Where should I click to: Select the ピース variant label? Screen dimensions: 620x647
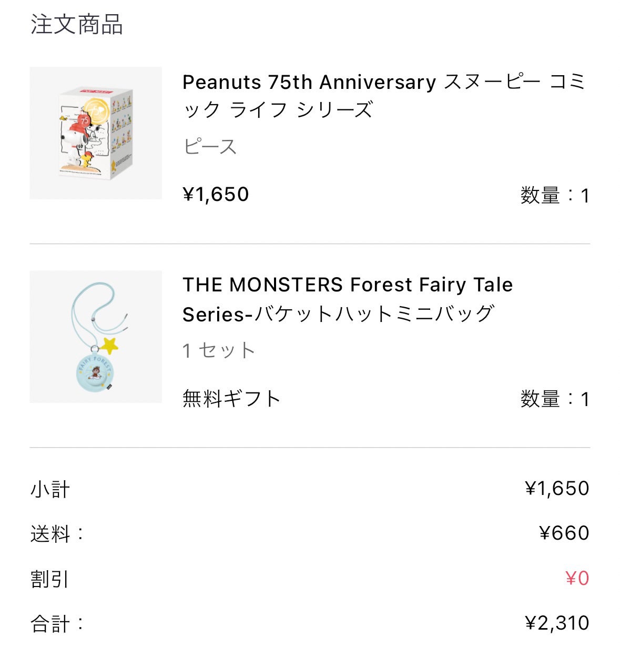210,146
